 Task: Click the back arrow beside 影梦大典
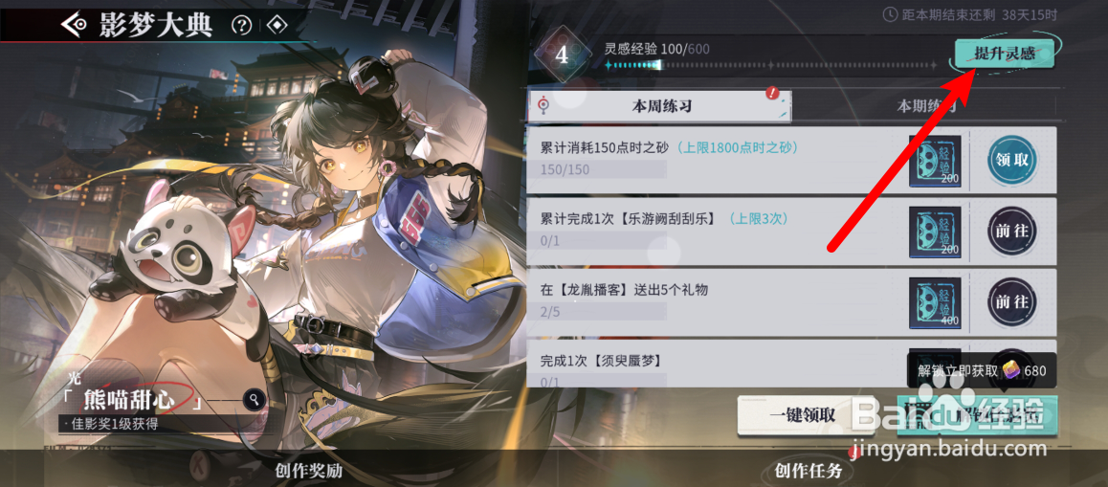(x=75, y=26)
